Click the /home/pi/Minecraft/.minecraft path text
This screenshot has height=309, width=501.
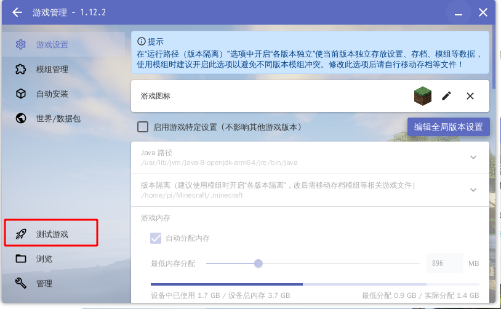191,195
